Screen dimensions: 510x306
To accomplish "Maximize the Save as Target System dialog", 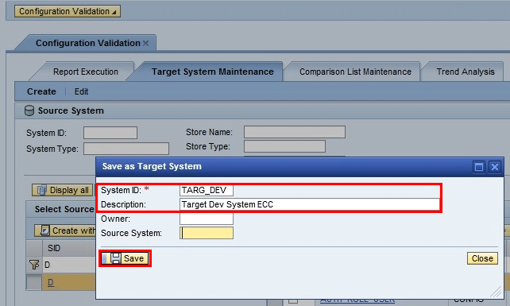I will (479, 167).
